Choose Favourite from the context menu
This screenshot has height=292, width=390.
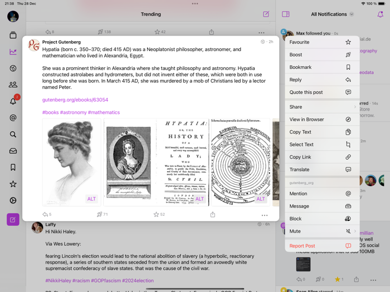(x=322, y=42)
